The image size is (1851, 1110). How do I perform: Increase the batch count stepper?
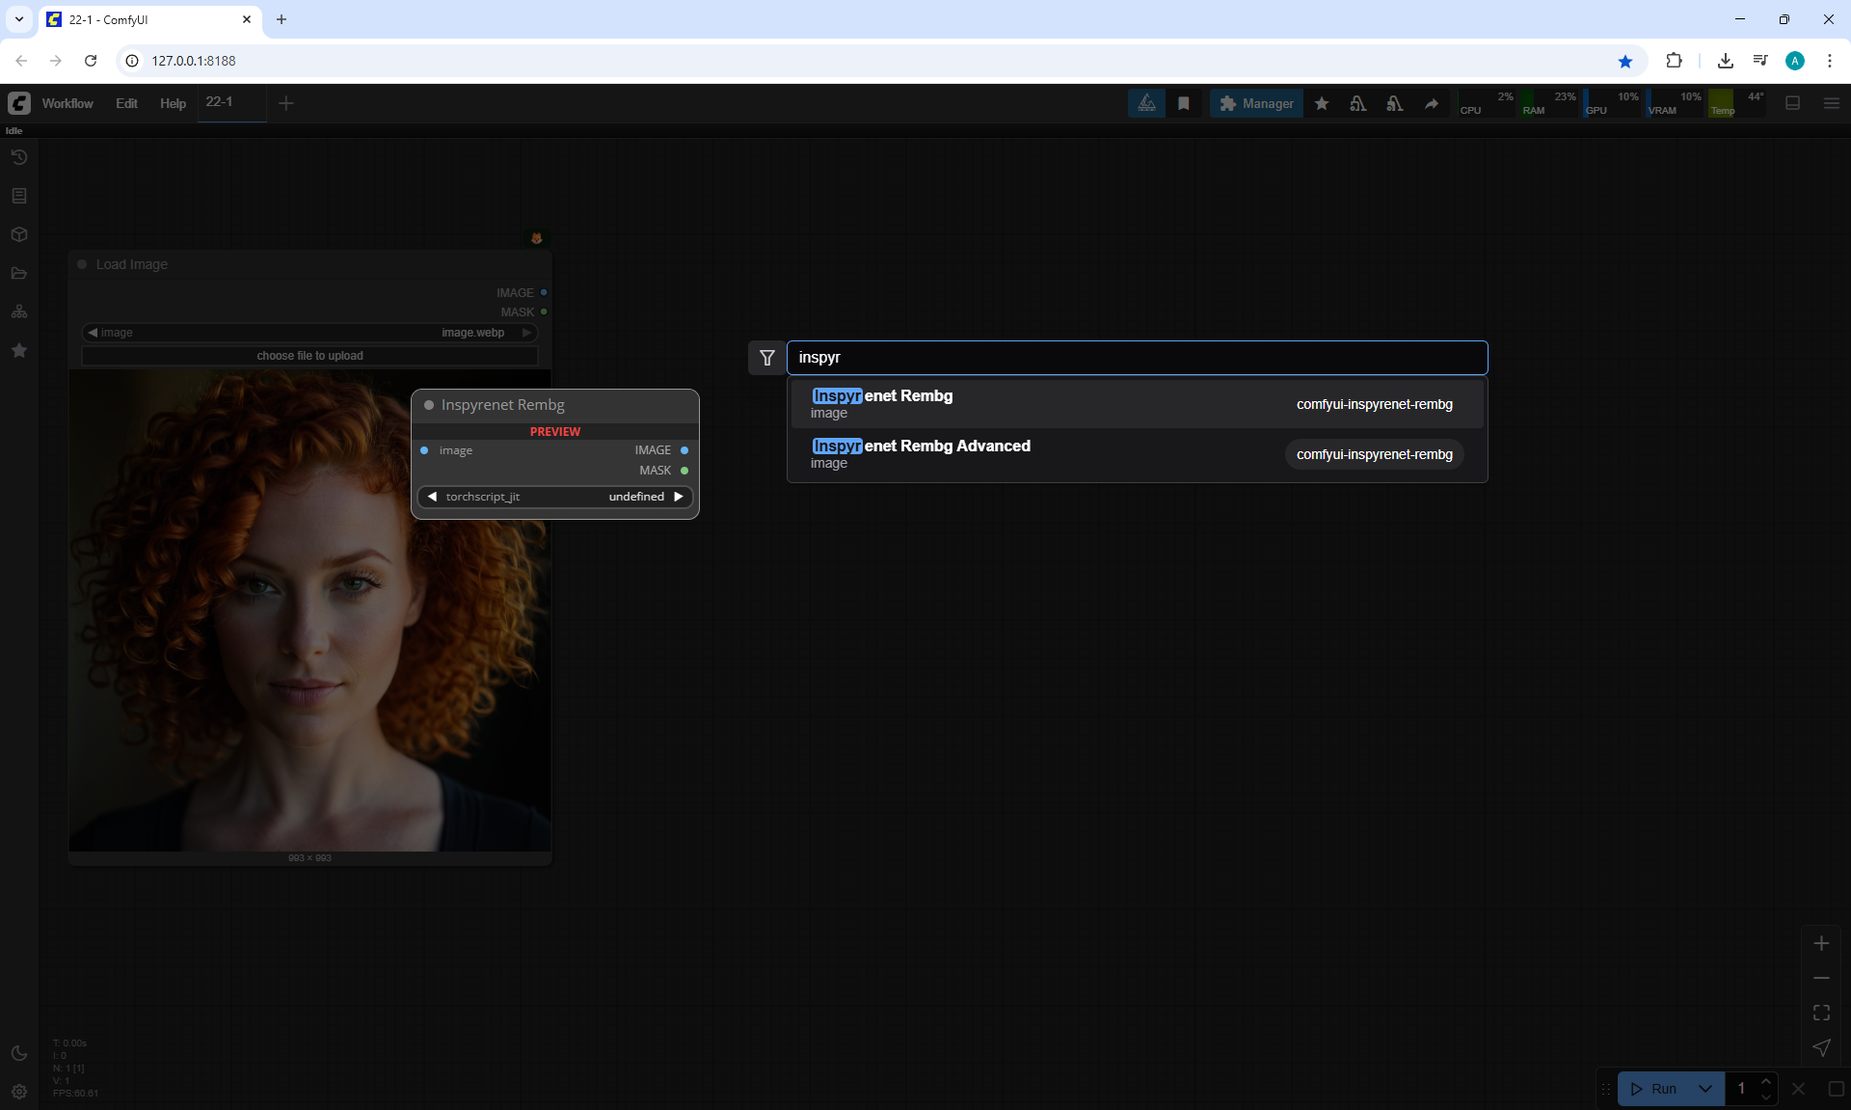[1765, 1081]
